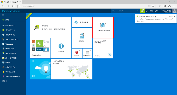Image resolution: width=177 pixels, height=95 pixels.
Task: Click the SQL データベース sidebar icon
Action: click(x=3, y=53)
